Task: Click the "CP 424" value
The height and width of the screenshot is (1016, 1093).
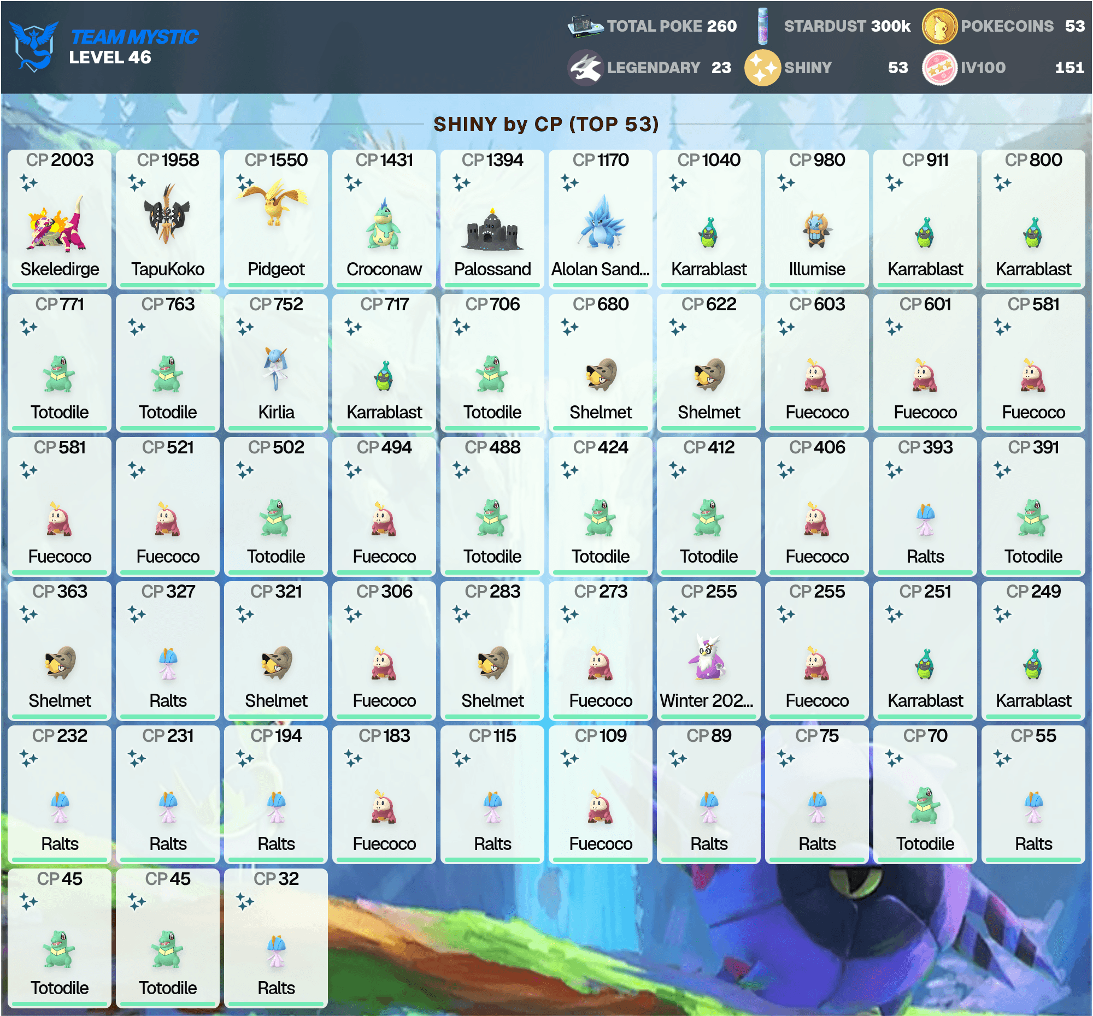Action: [x=601, y=447]
